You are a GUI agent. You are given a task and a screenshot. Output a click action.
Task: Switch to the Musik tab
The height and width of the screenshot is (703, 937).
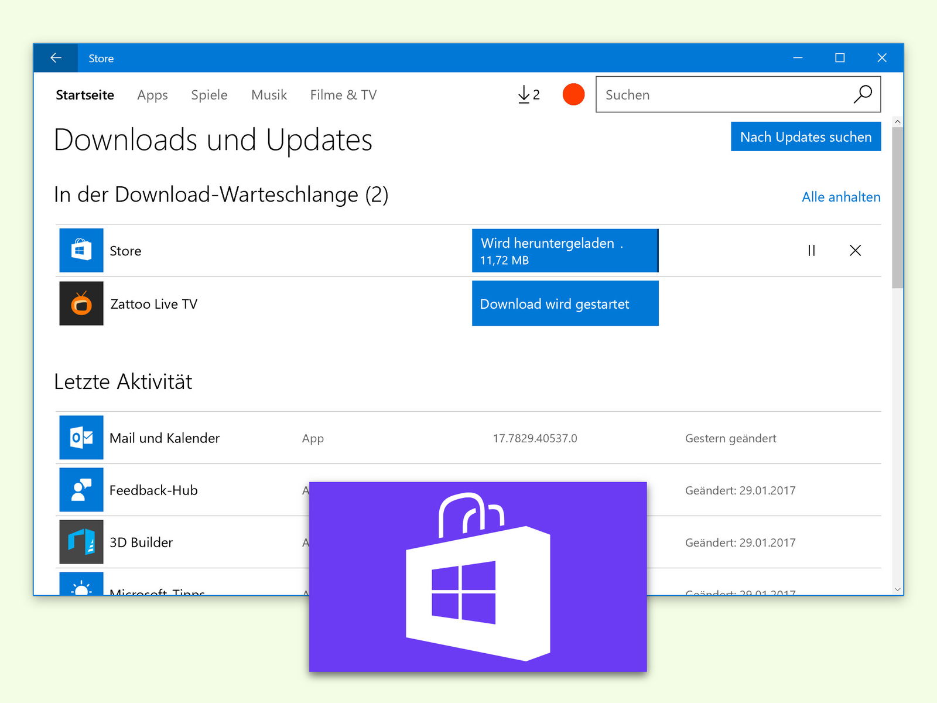pyautogui.click(x=269, y=95)
